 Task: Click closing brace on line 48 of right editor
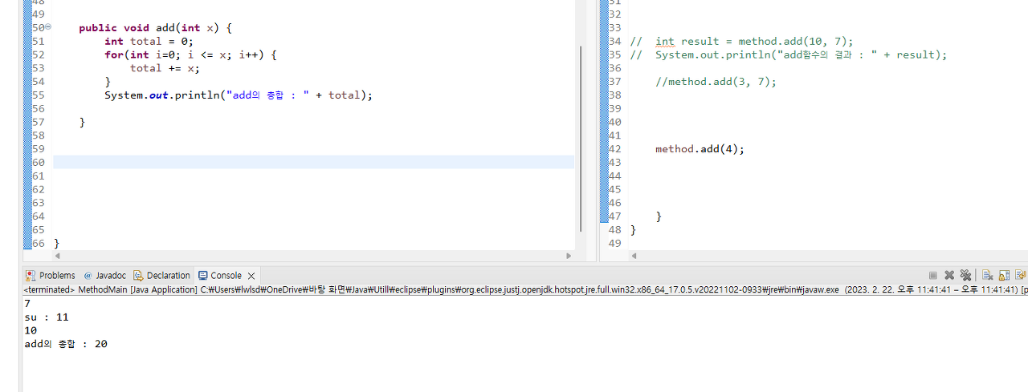pyautogui.click(x=633, y=230)
